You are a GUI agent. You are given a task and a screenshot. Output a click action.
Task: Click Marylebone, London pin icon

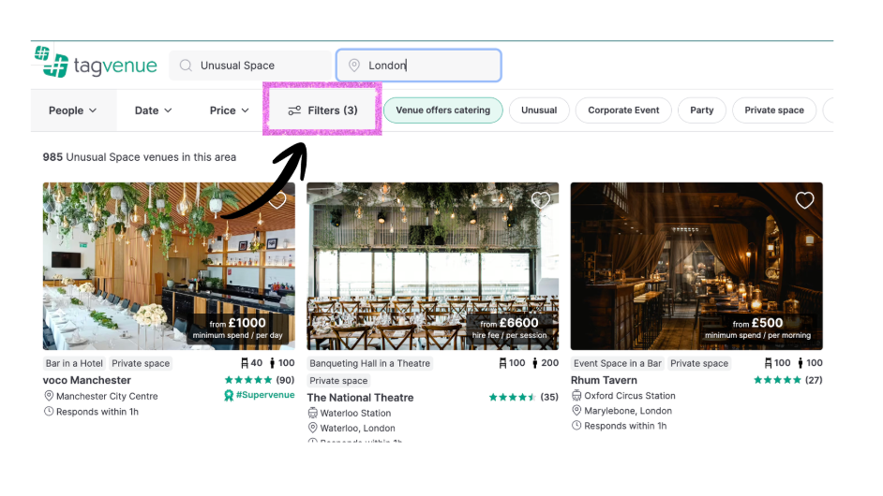click(x=576, y=411)
